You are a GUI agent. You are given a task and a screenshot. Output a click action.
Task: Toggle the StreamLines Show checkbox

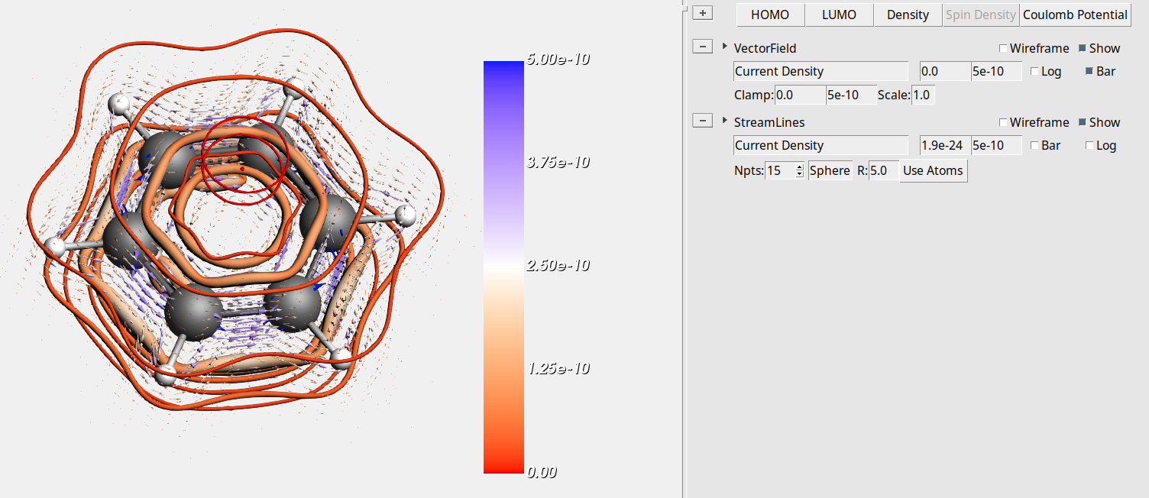[1083, 123]
